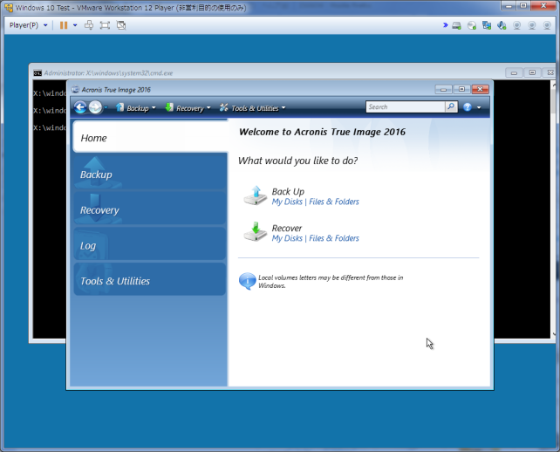This screenshot has width=560, height=452.
Task: Maximize the Acronis True Image window
Action: click(x=461, y=89)
